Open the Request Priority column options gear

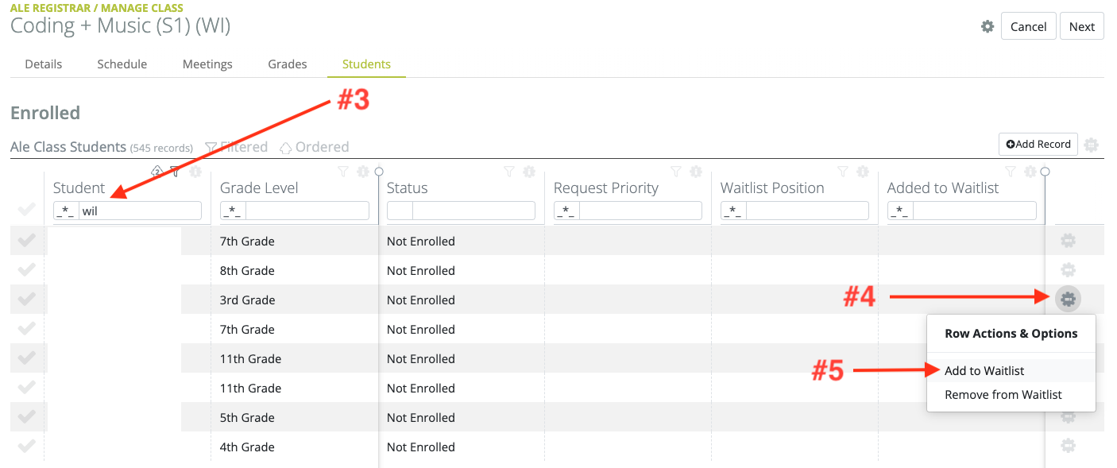pyautogui.click(x=696, y=171)
